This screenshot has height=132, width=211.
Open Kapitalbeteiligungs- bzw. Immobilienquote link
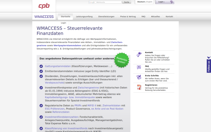70,98
